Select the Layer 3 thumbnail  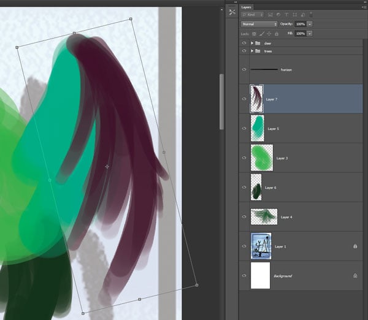[261, 158]
